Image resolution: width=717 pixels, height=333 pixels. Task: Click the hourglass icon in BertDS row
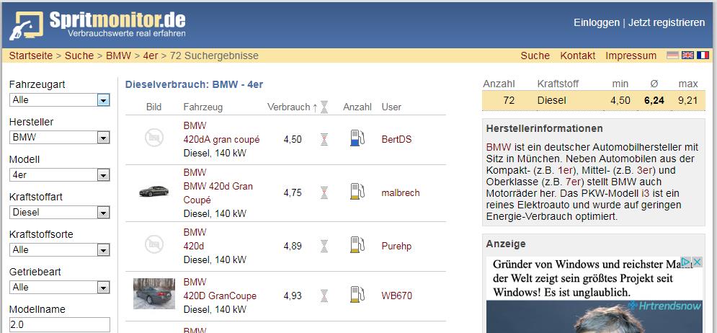324,140
